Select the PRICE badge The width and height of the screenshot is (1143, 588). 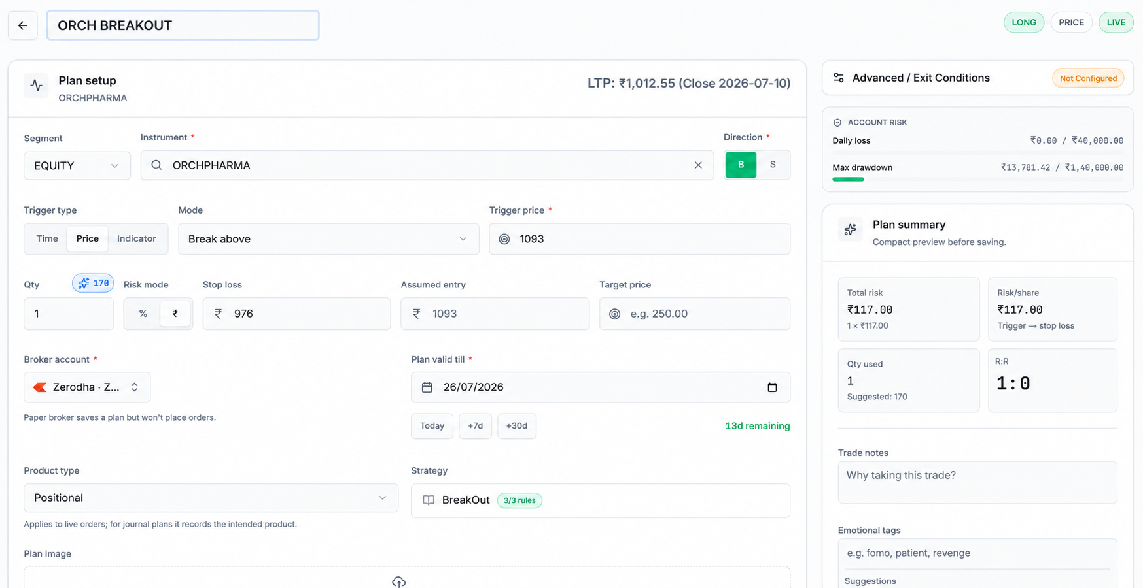coord(1071,22)
